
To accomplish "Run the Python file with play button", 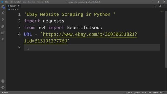I will 156,6.
